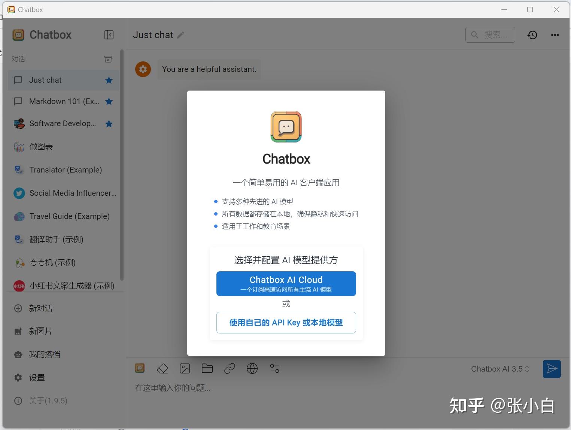Toggle web browsing globe icon

252,369
